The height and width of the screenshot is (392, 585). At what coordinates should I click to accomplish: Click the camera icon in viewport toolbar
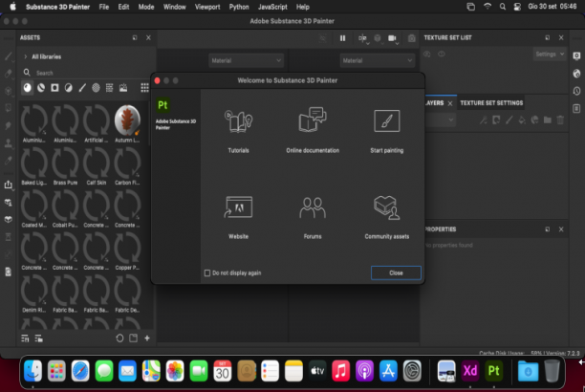(392, 38)
